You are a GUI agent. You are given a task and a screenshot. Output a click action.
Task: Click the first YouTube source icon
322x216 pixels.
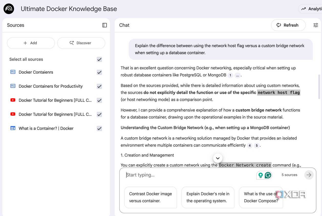(x=13, y=100)
